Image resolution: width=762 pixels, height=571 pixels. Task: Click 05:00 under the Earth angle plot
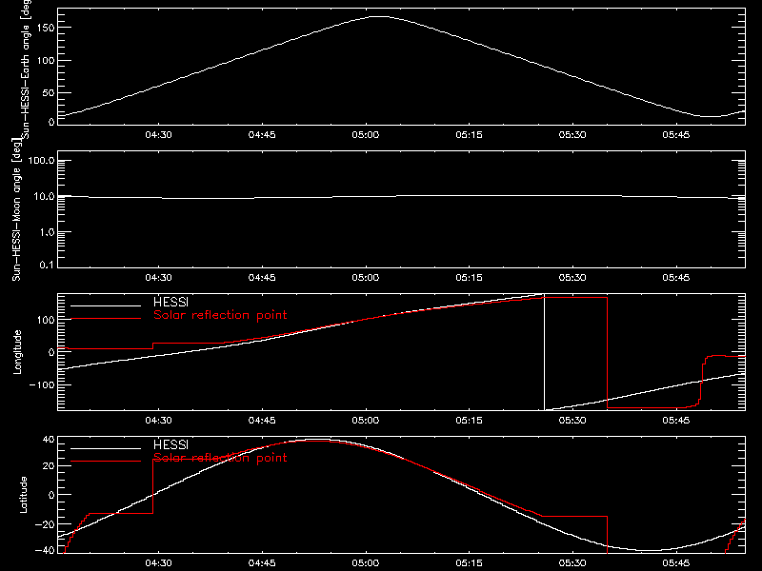coord(366,135)
